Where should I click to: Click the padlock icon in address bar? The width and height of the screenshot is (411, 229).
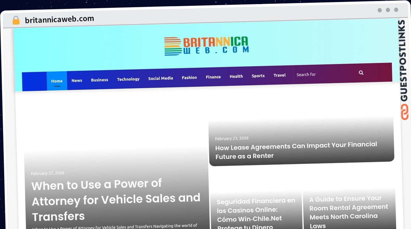pos(16,21)
